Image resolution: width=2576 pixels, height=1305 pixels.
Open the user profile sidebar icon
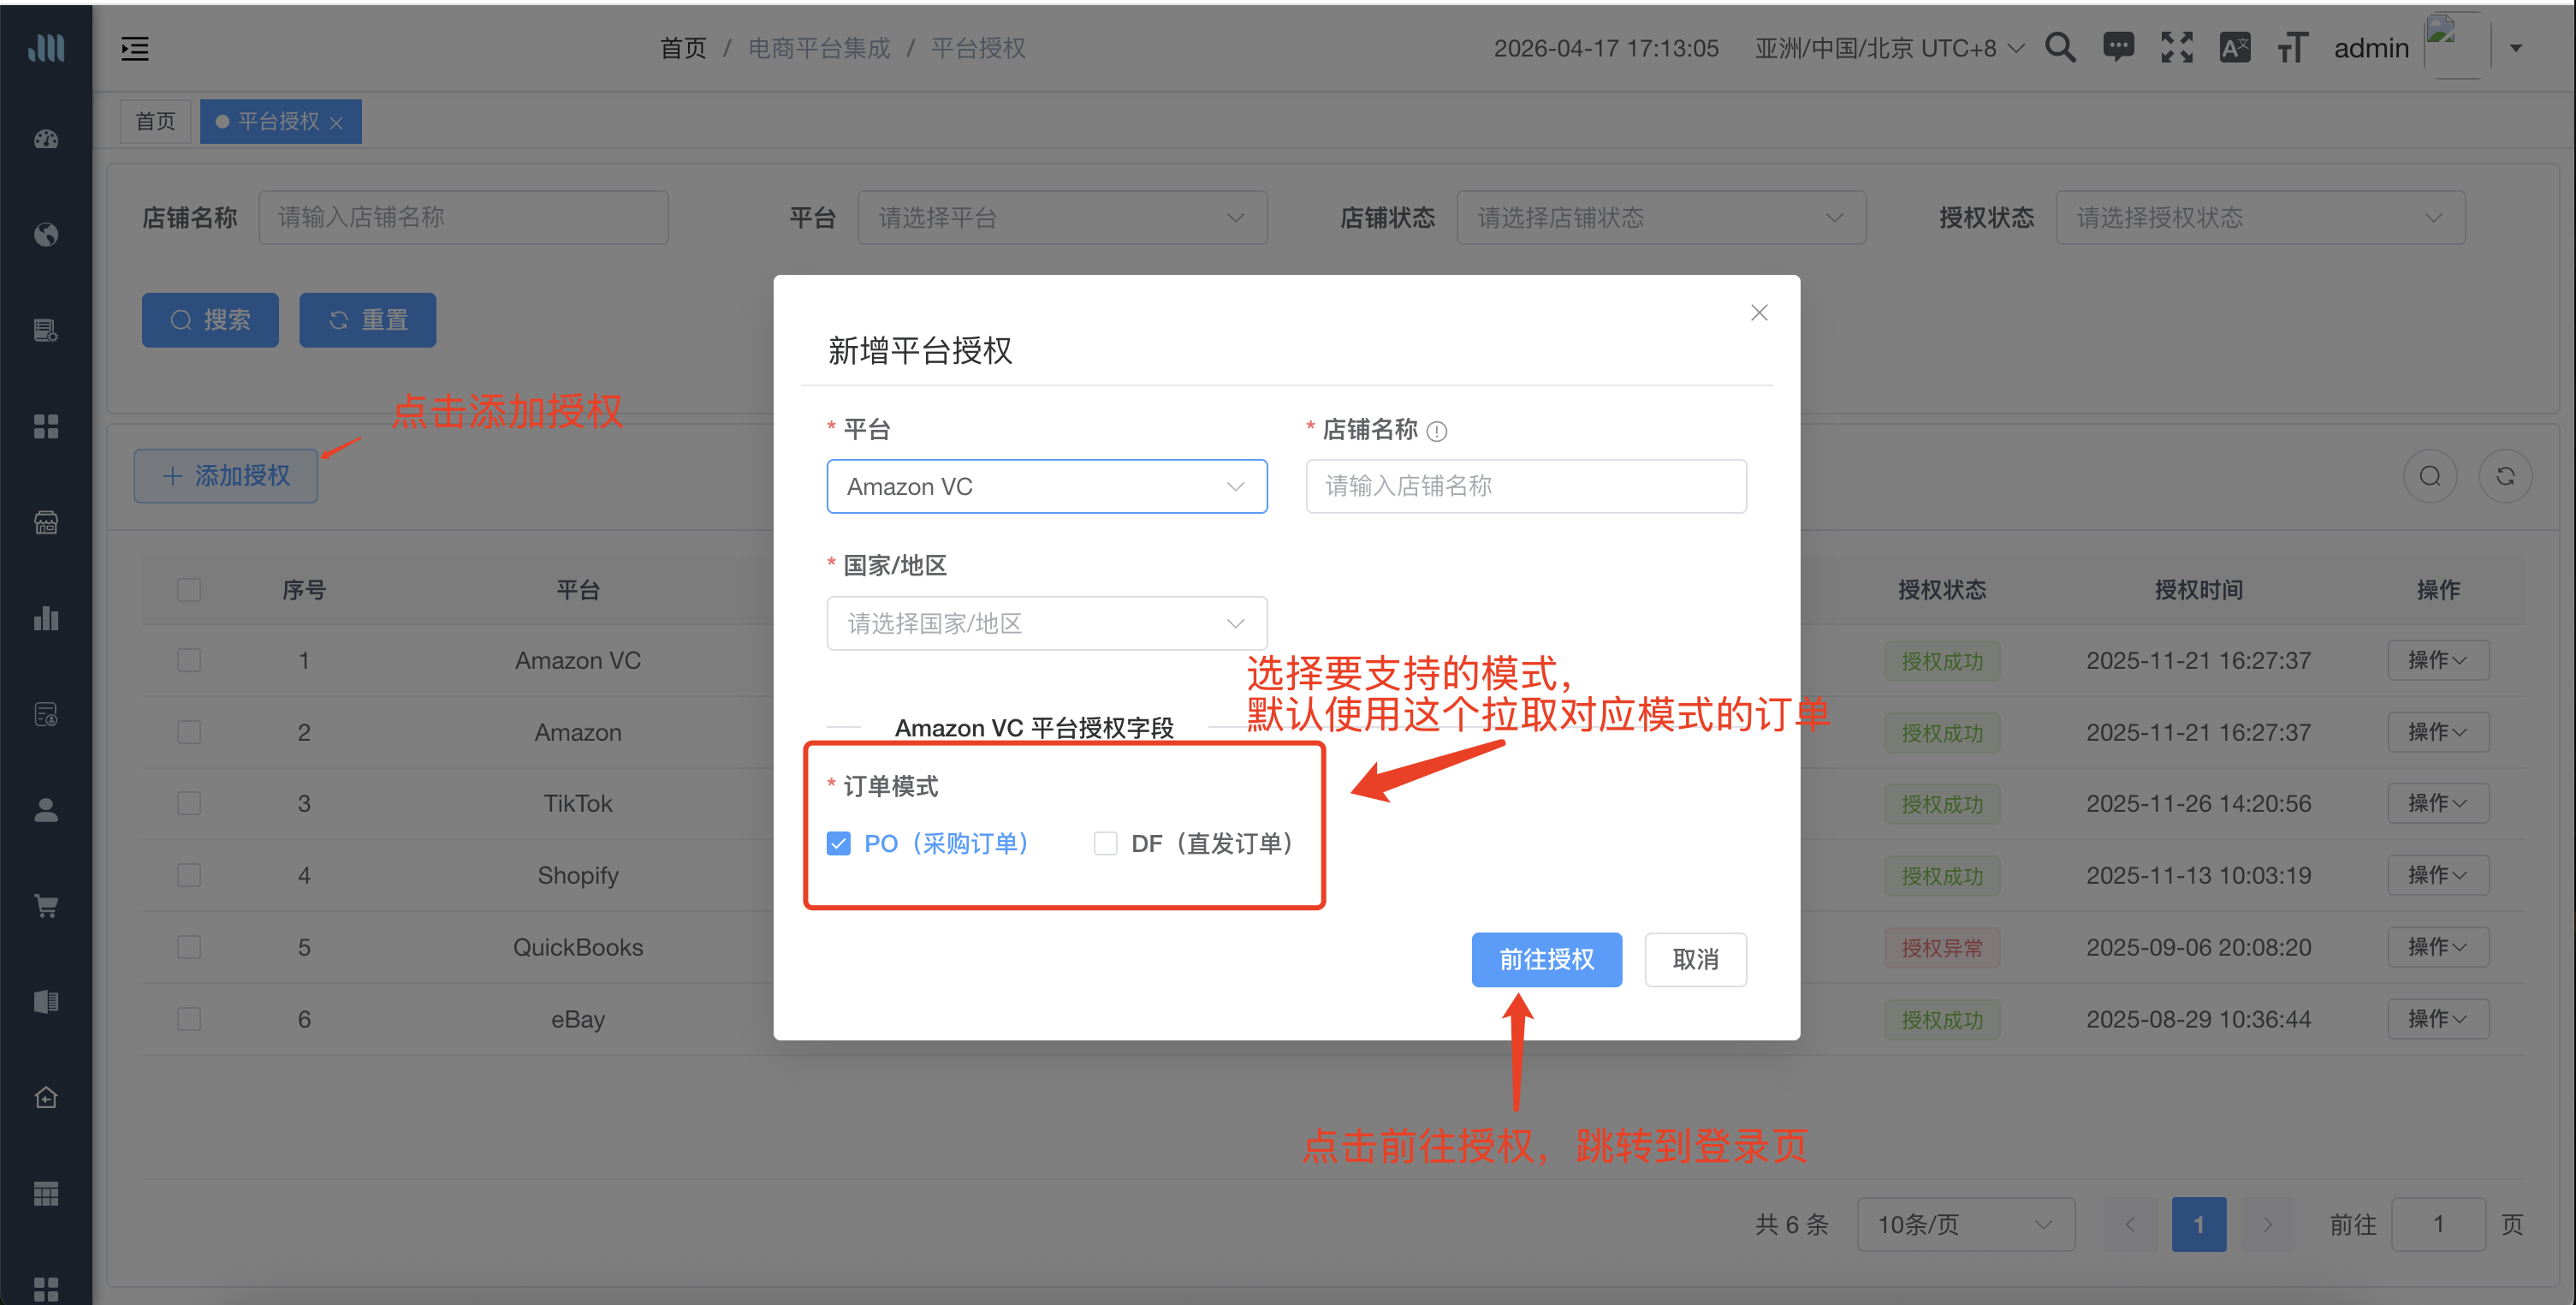pyautogui.click(x=46, y=809)
